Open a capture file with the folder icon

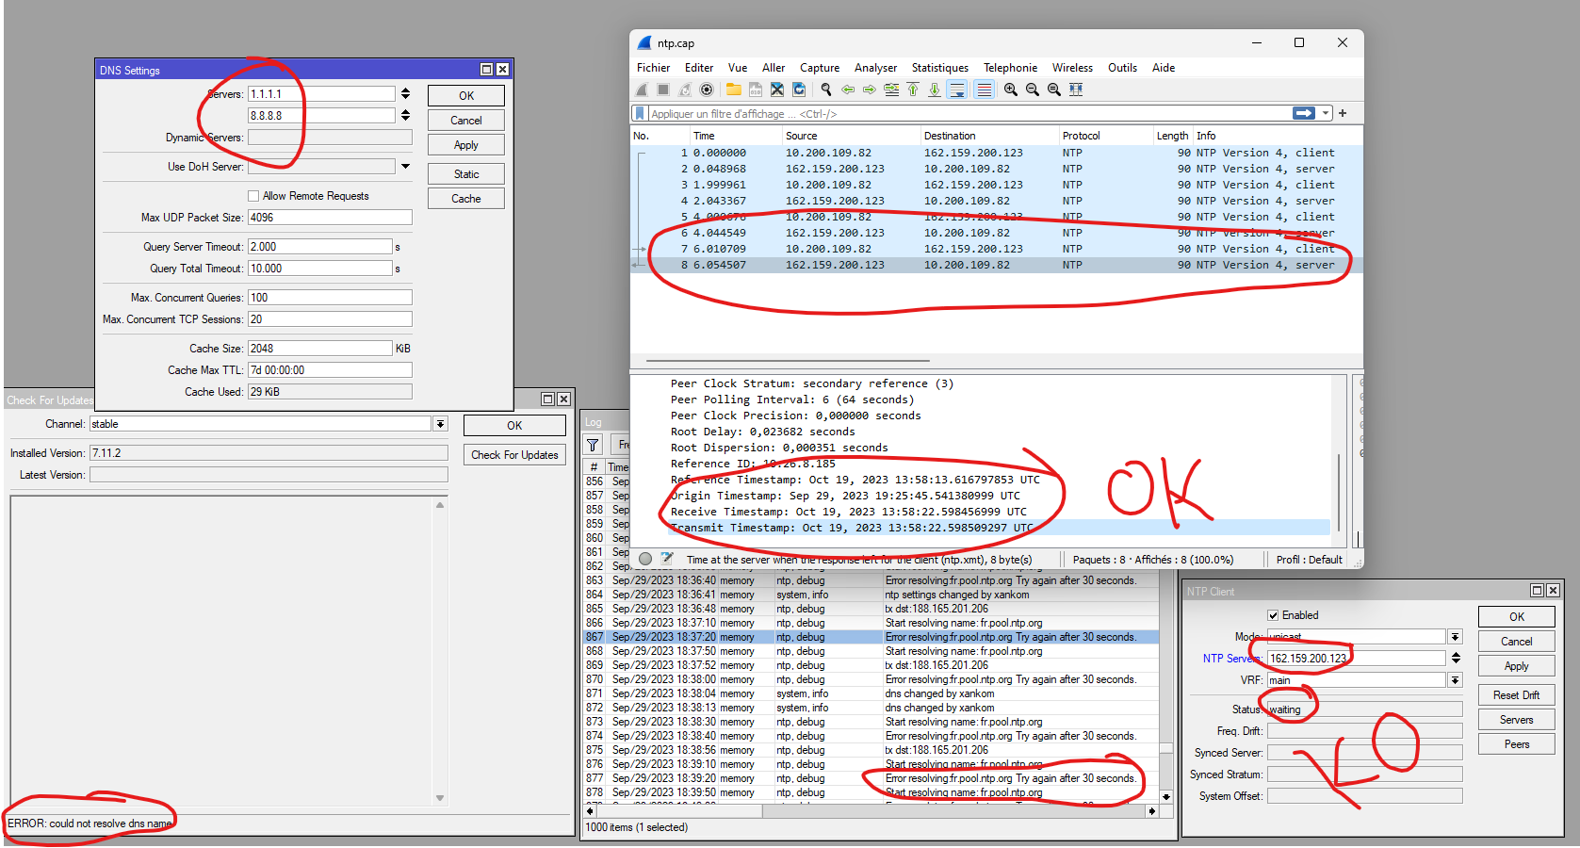[733, 90]
